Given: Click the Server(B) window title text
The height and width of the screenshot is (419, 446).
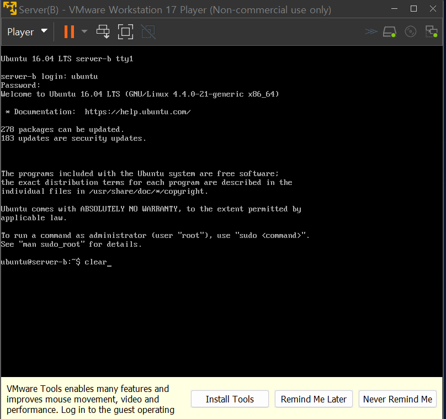Looking at the screenshot, I should [175, 10].
